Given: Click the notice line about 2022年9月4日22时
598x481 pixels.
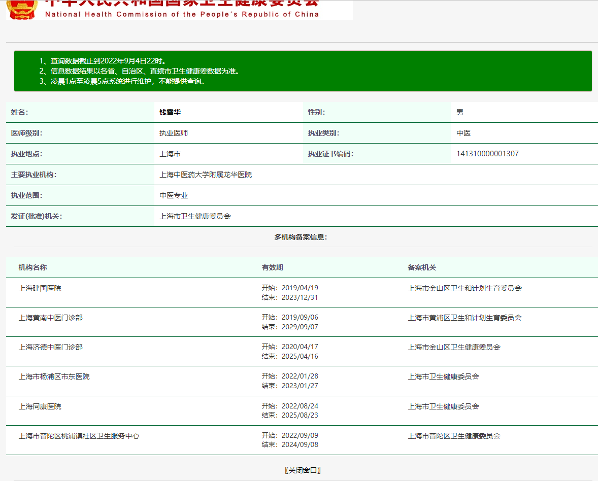Looking at the screenshot, I should pyautogui.click(x=103, y=61).
